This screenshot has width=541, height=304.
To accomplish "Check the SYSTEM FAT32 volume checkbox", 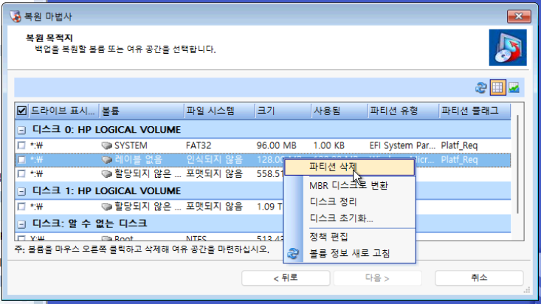I will point(21,145).
